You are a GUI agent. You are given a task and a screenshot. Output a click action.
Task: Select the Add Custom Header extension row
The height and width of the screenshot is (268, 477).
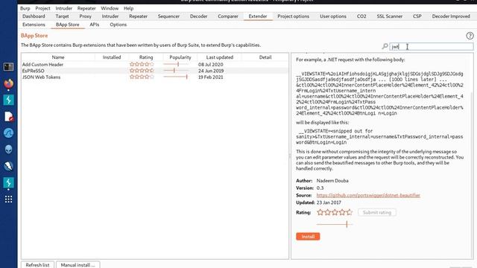pyautogui.click(x=155, y=65)
